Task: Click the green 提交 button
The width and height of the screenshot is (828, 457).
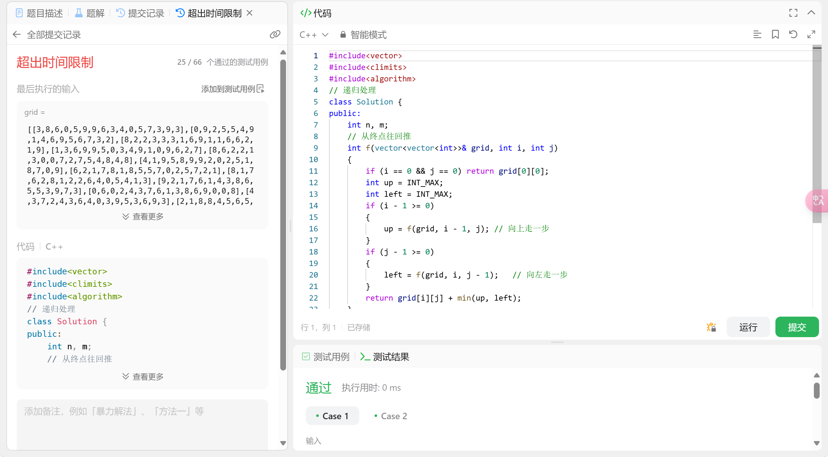Action: pyautogui.click(x=797, y=327)
